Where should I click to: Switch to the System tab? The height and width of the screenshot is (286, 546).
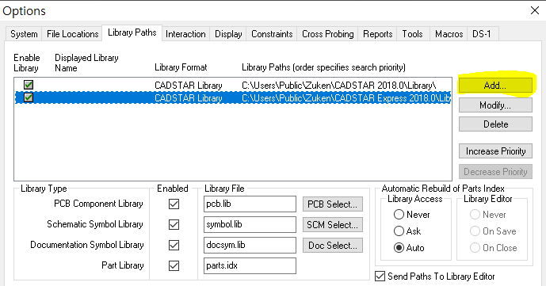tap(24, 34)
